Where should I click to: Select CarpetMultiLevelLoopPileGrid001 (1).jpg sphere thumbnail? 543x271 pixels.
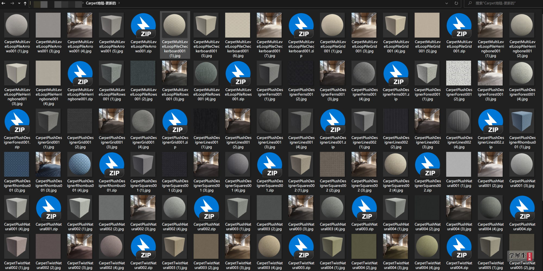pyautogui.click(x=333, y=25)
